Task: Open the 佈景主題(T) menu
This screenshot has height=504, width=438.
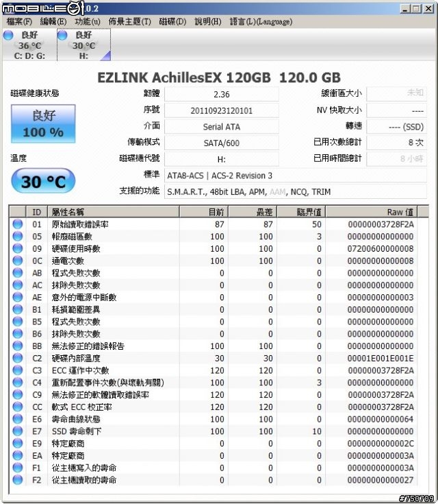Action: (129, 21)
